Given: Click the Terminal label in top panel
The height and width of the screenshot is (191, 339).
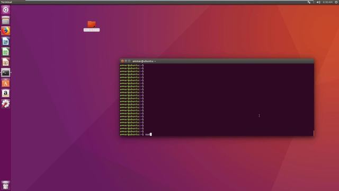Looking at the screenshot, I should point(6,2).
